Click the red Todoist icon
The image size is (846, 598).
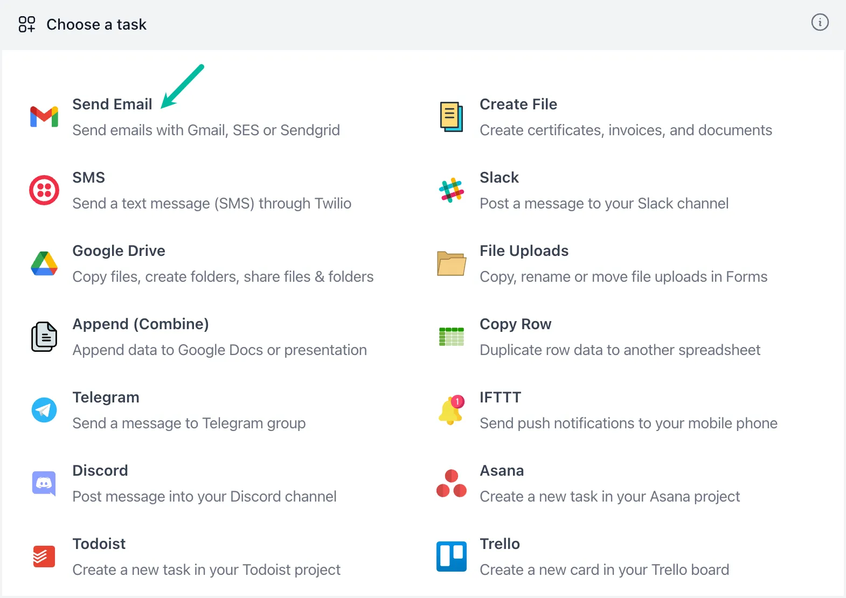click(x=44, y=557)
